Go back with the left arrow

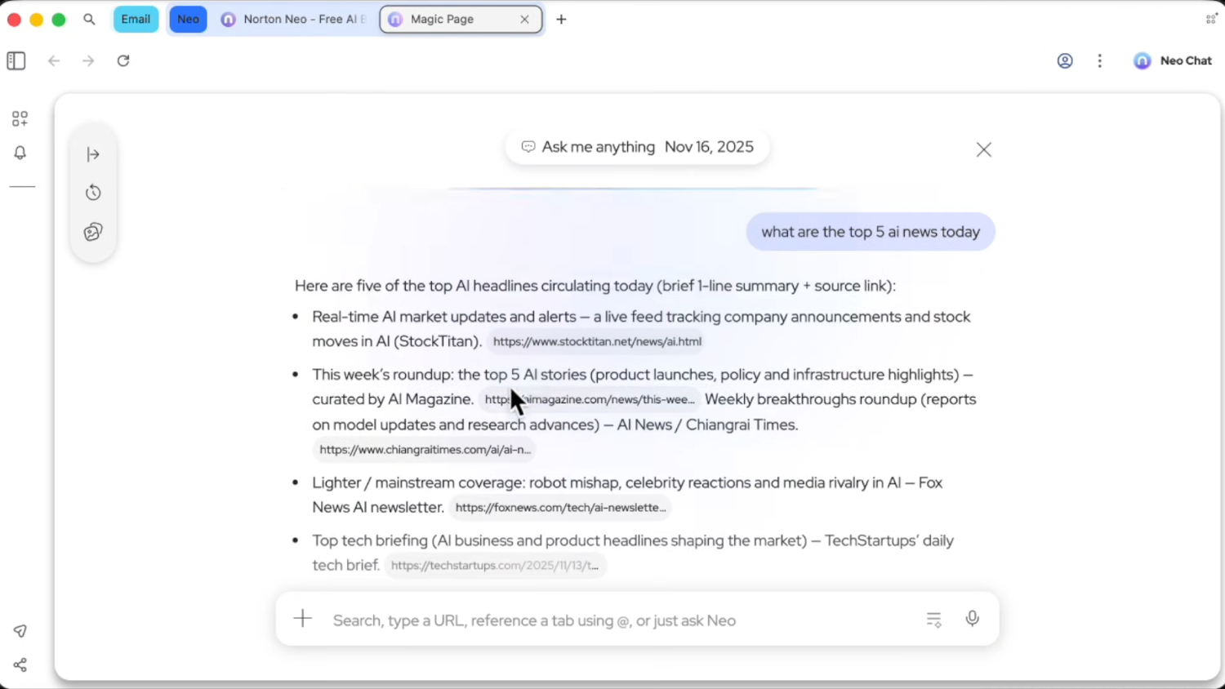tap(54, 60)
